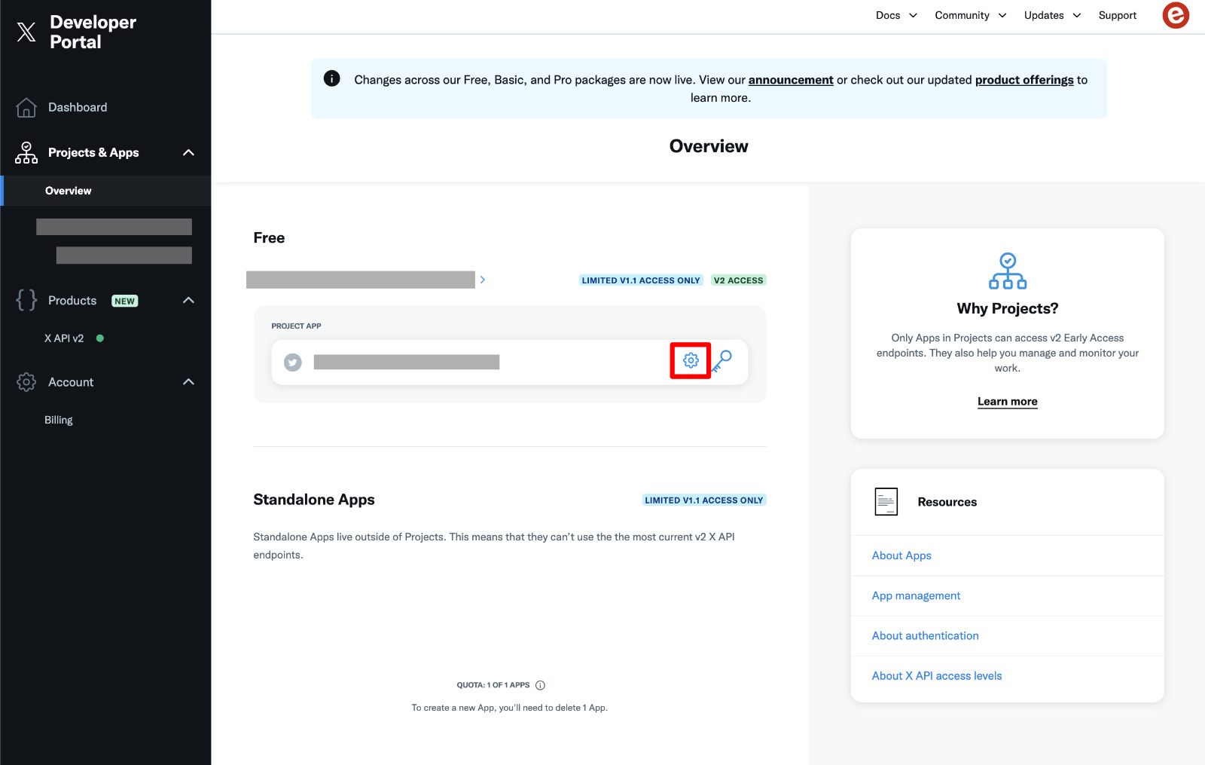1205x765 pixels.
Task: Click the quota info icon near 1 of 1 apps
Action: coord(540,685)
